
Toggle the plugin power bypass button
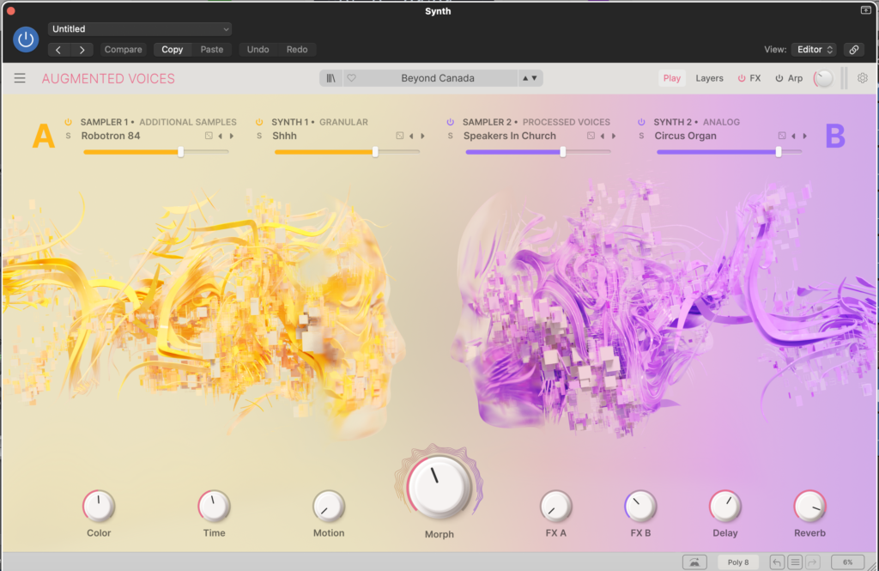[x=26, y=39]
